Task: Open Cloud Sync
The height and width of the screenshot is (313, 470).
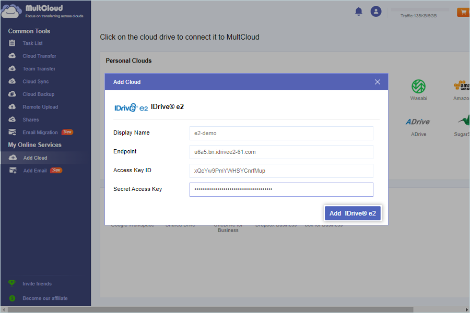Action: click(x=36, y=81)
